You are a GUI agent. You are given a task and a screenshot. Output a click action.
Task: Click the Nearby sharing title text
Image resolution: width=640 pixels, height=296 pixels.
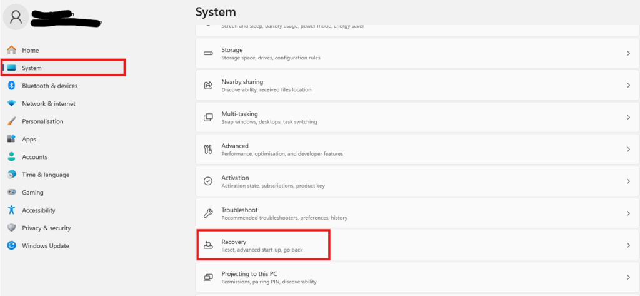tap(242, 82)
